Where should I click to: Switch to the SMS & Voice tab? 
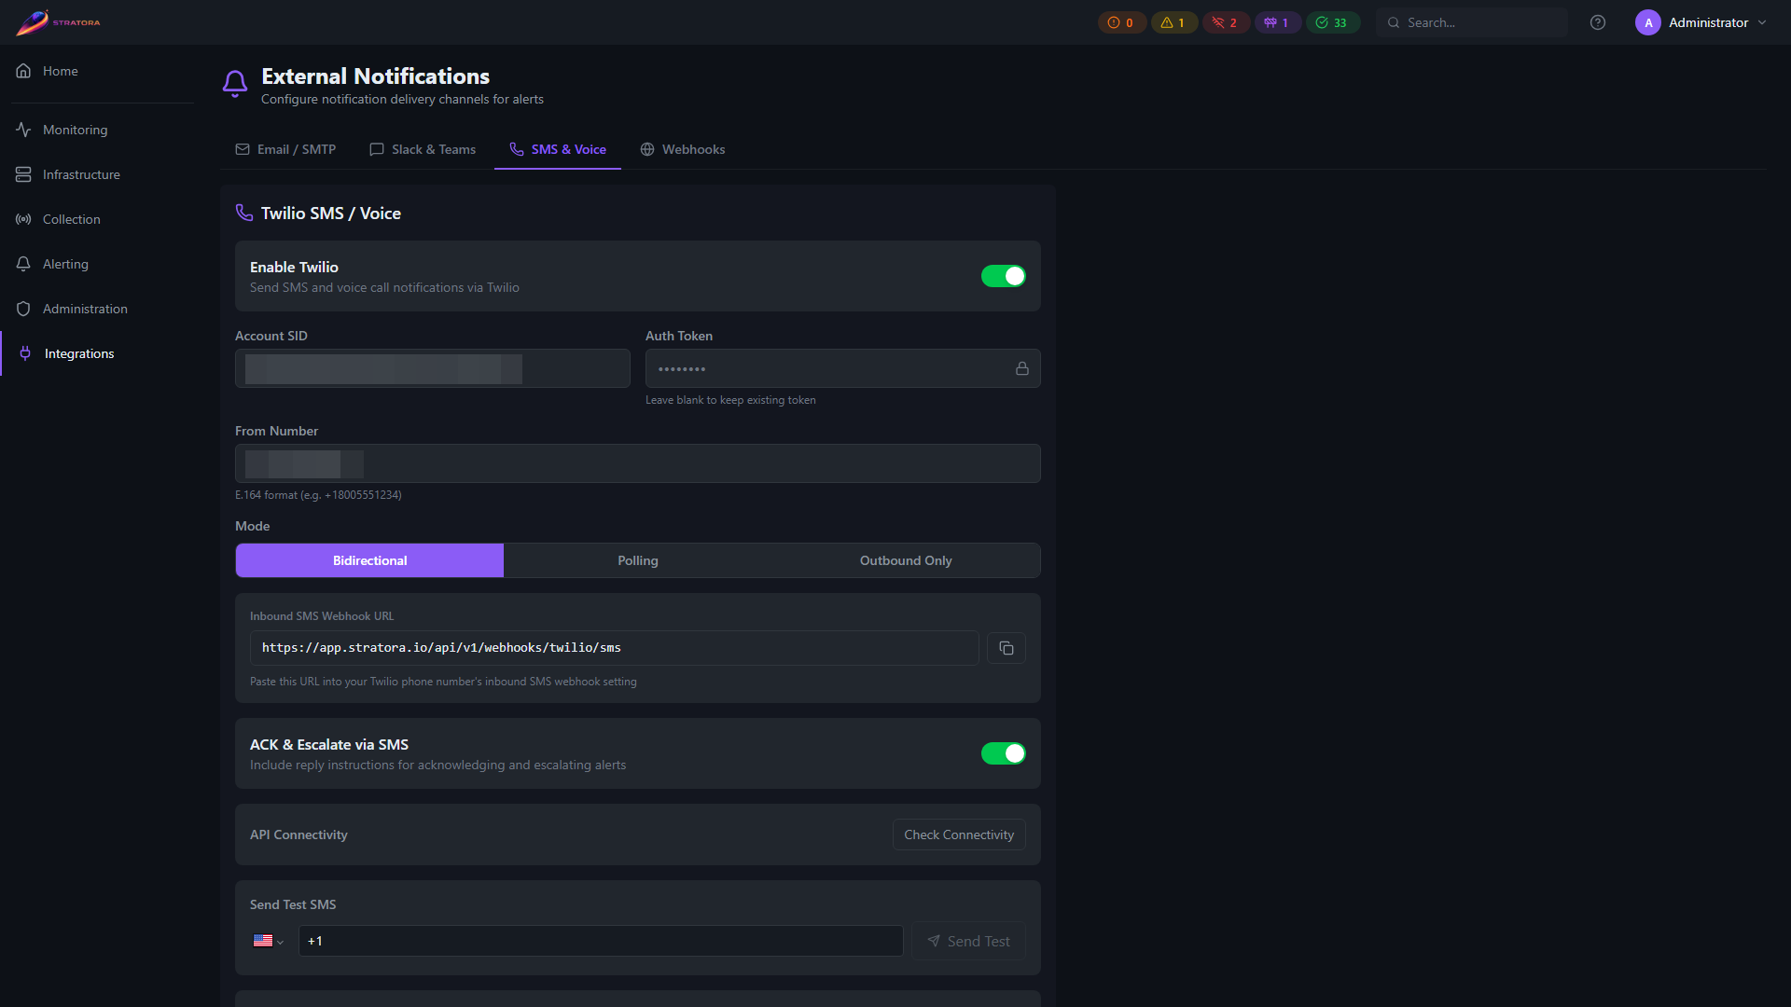(x=558, y=149)
